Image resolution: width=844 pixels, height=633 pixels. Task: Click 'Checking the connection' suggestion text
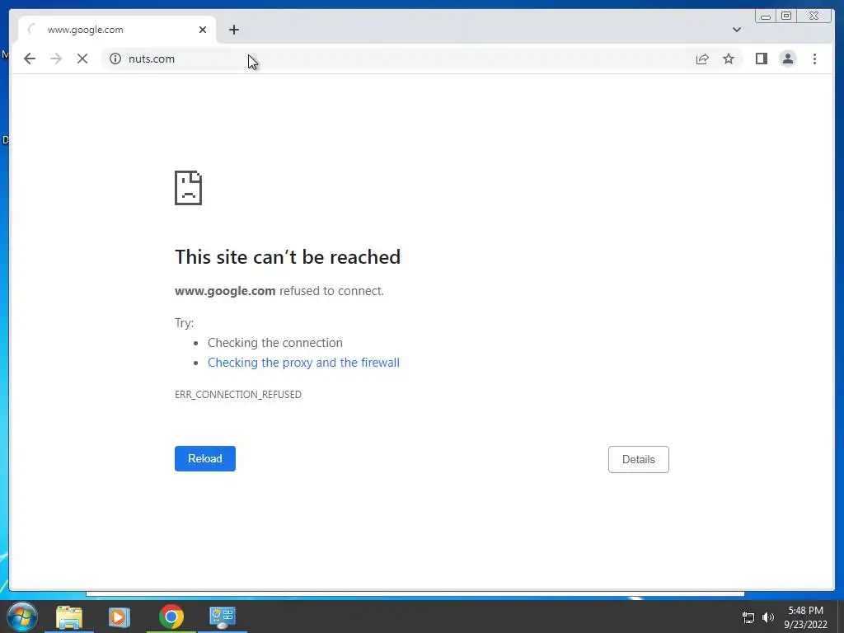pyautogui.click(x=275, y=343)
